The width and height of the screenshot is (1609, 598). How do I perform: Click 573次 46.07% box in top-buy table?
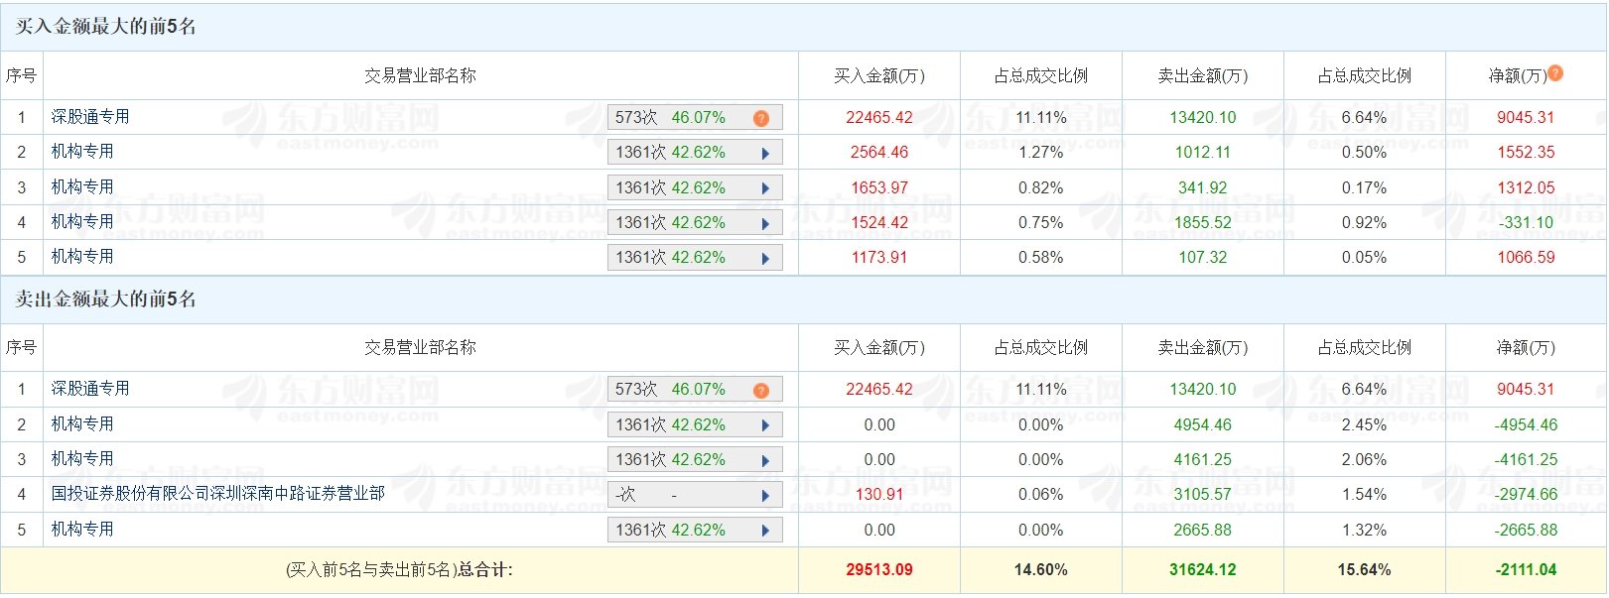coord(695,118)
